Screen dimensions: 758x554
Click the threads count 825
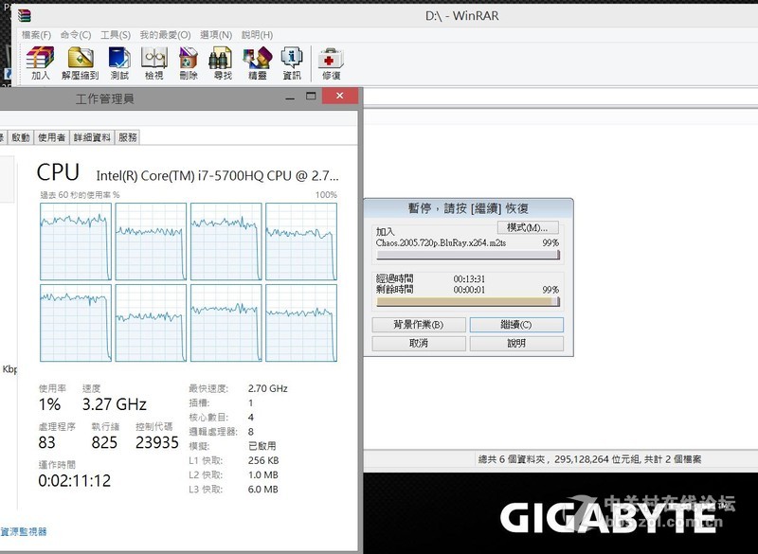pyautogui.click(x=104, y=442)
